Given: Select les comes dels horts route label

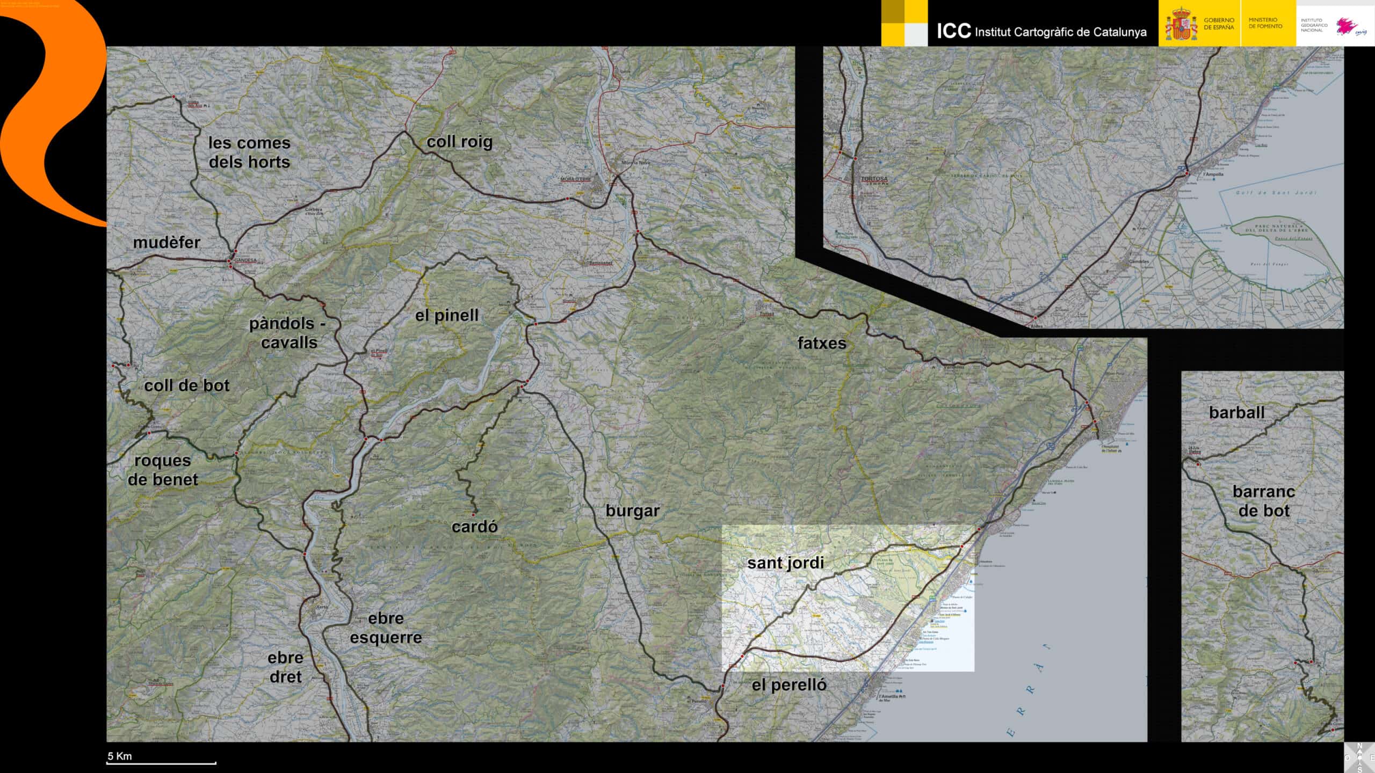Looking at the screenshot, I should [249, 152].
